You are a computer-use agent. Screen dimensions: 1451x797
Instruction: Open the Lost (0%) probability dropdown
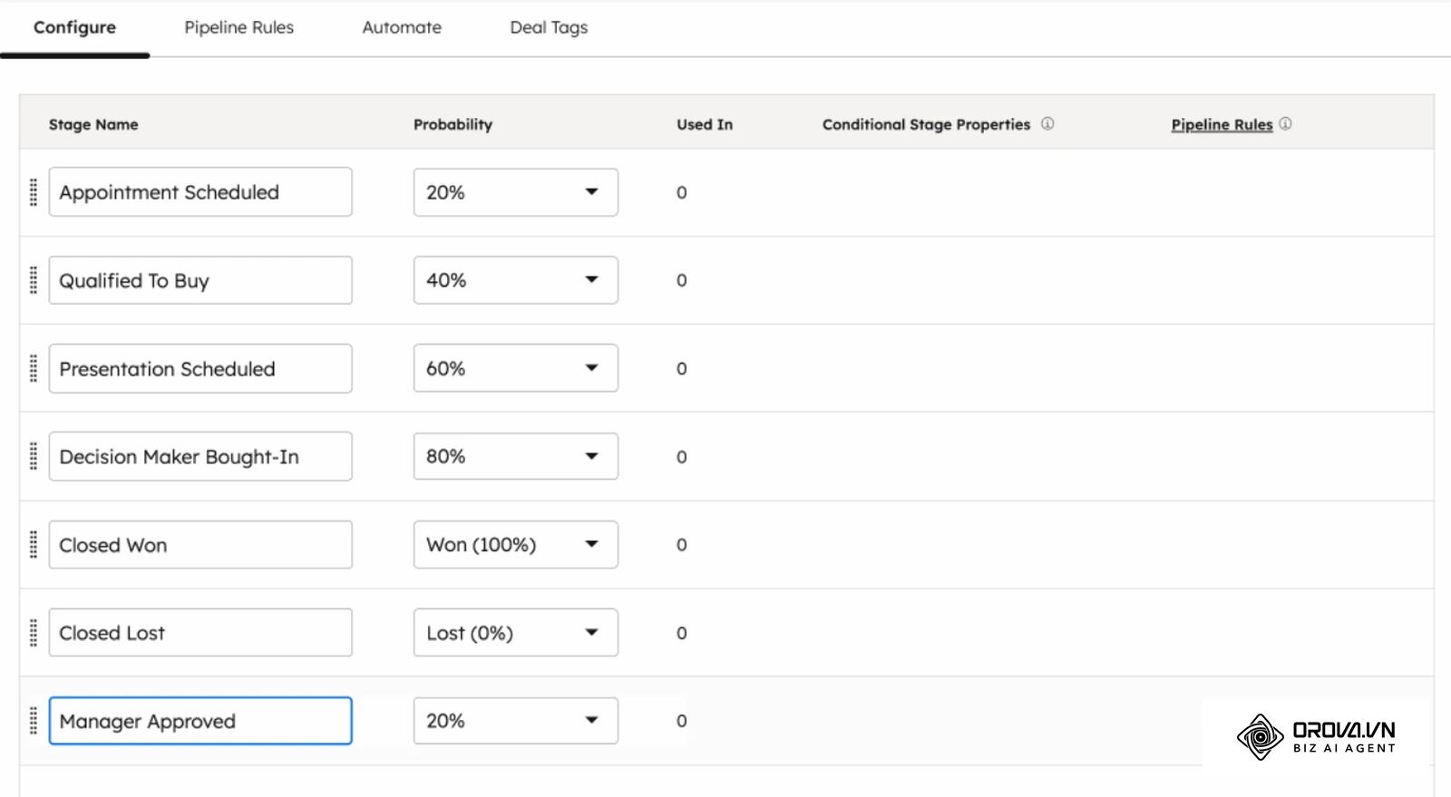point(516,633)
